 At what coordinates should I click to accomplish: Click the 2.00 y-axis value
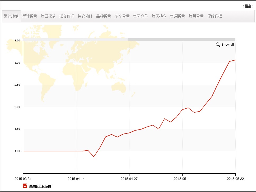tap(17, 107)
